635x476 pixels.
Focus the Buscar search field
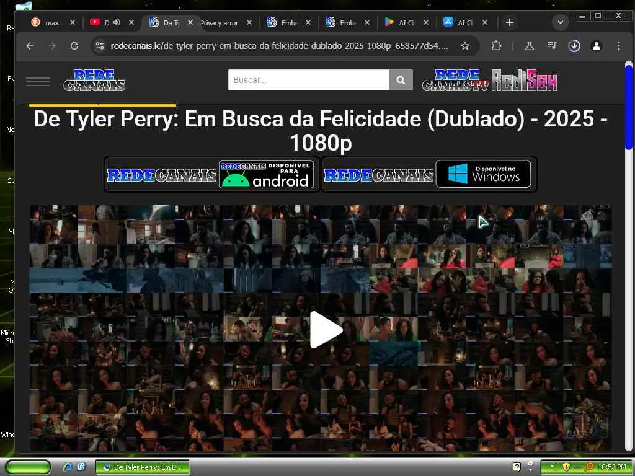pos(309,80)
